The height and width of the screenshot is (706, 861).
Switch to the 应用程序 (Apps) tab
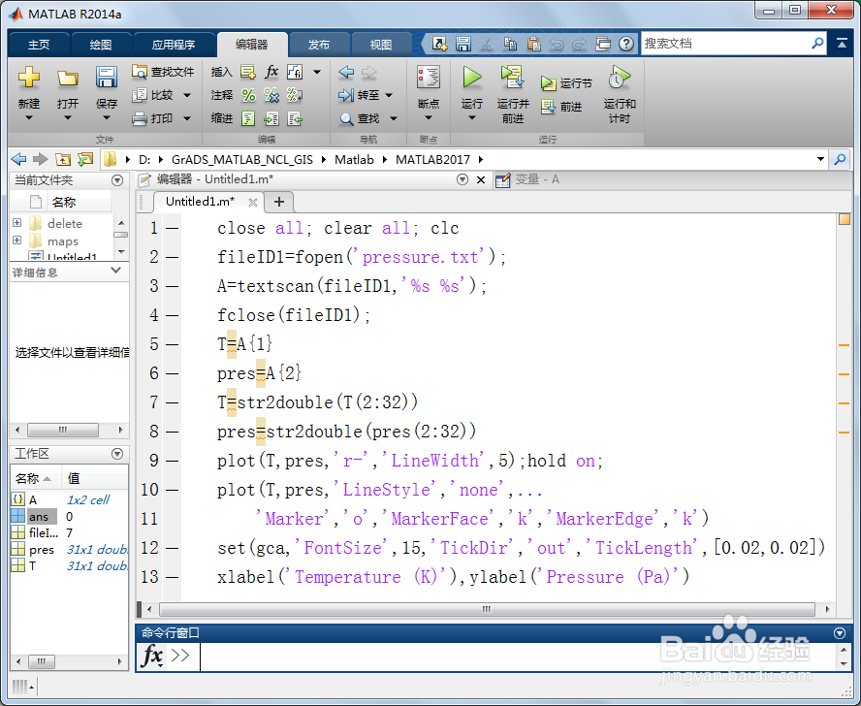pos(174,45)
